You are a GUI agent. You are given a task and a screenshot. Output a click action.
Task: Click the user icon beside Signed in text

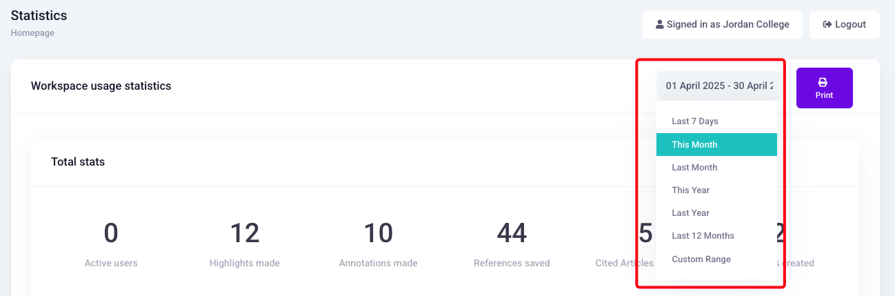coord(659,24)
